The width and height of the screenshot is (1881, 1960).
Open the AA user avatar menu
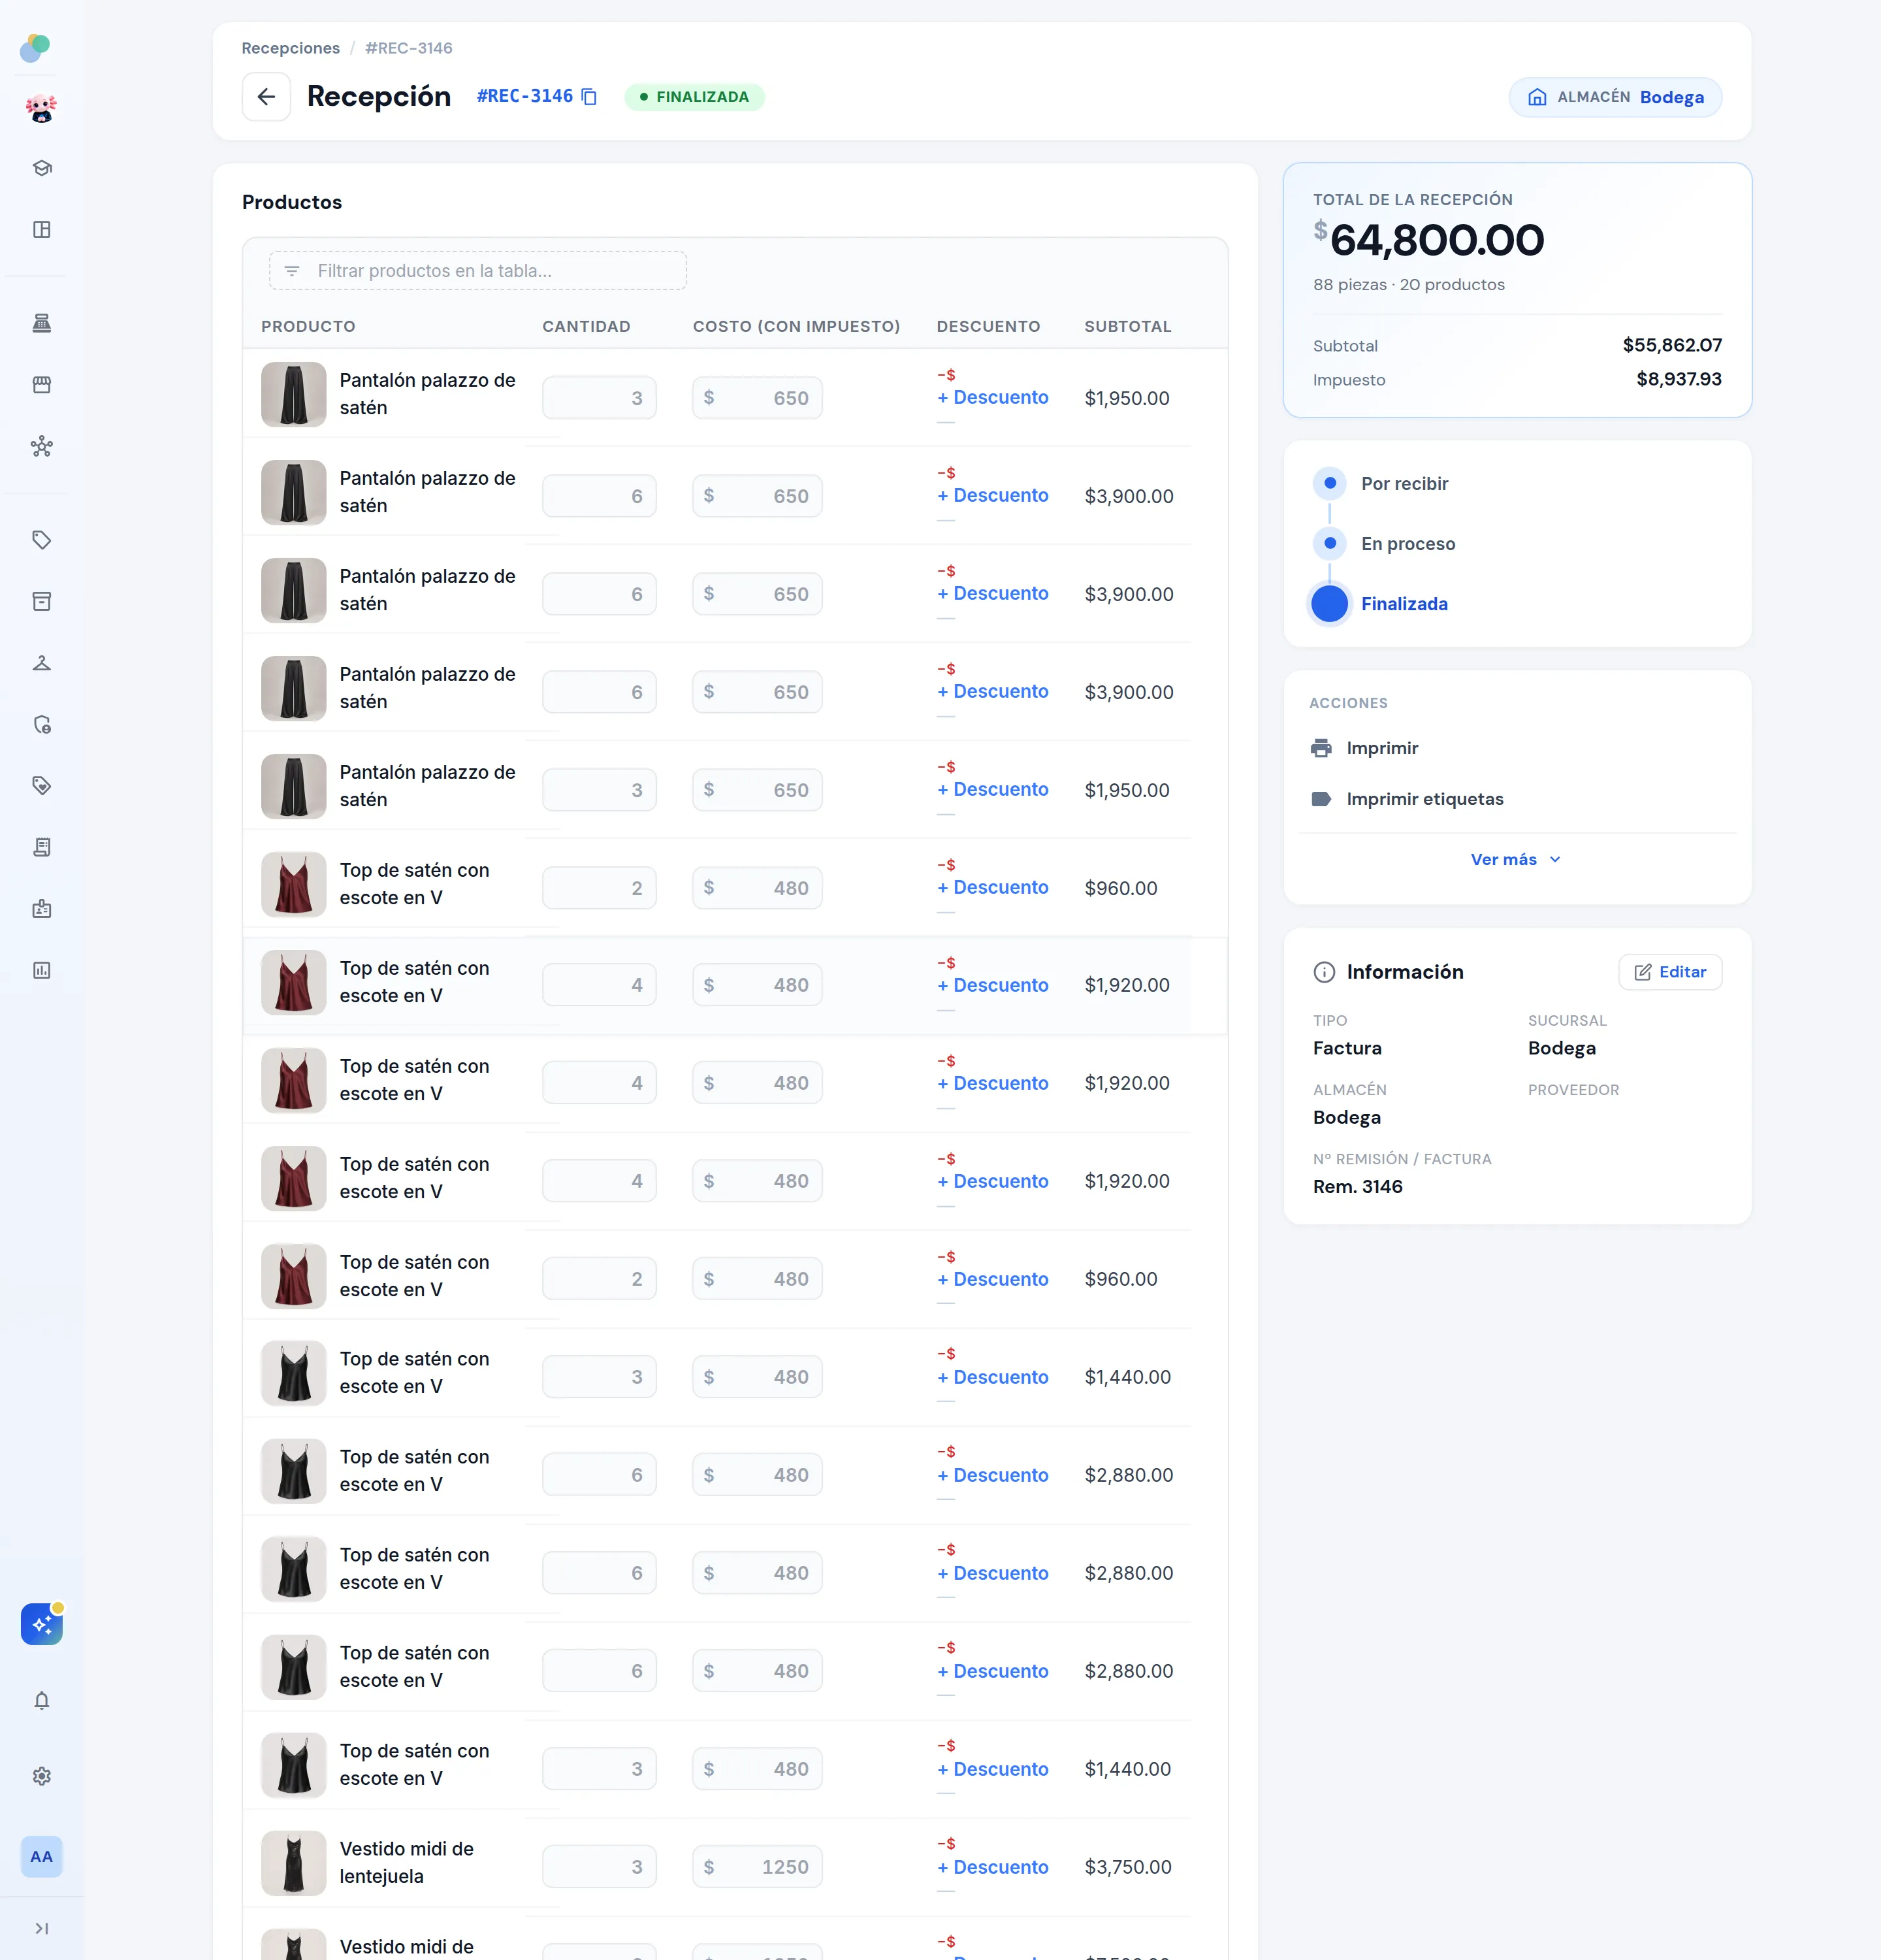click(x=42, y=1856)
